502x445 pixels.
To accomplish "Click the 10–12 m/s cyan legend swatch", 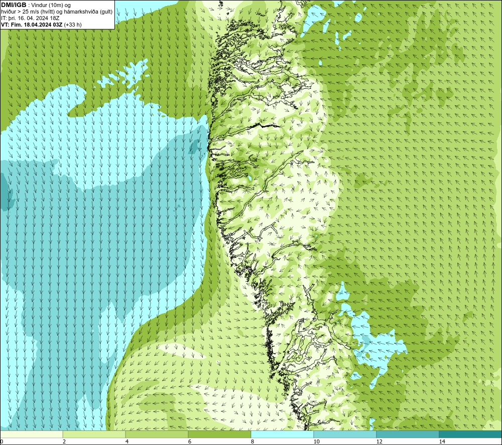I will tap(345, 434).
